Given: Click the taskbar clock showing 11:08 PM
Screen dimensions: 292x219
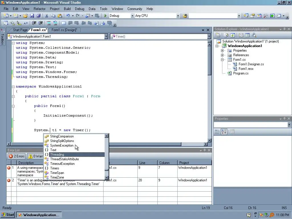Looking at the screenshot, I should [282, 215].
